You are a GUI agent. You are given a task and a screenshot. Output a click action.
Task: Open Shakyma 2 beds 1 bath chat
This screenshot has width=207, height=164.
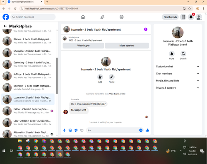click(28, 53)
